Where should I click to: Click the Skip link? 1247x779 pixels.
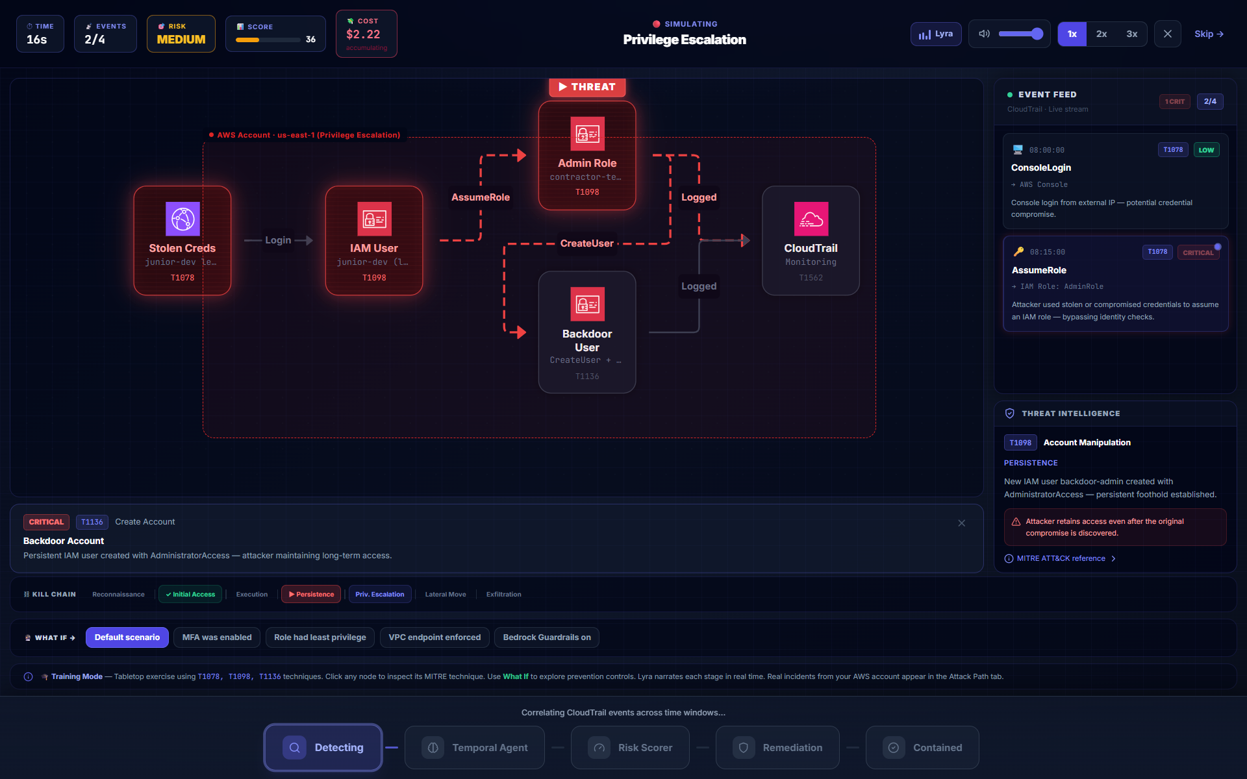[1209, 34]
